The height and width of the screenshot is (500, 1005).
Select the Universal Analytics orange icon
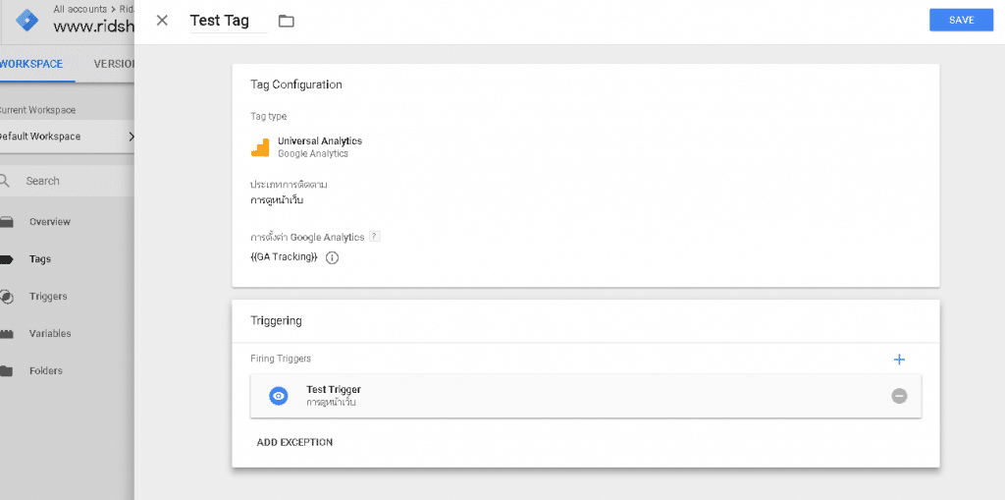tap(260, 147)
